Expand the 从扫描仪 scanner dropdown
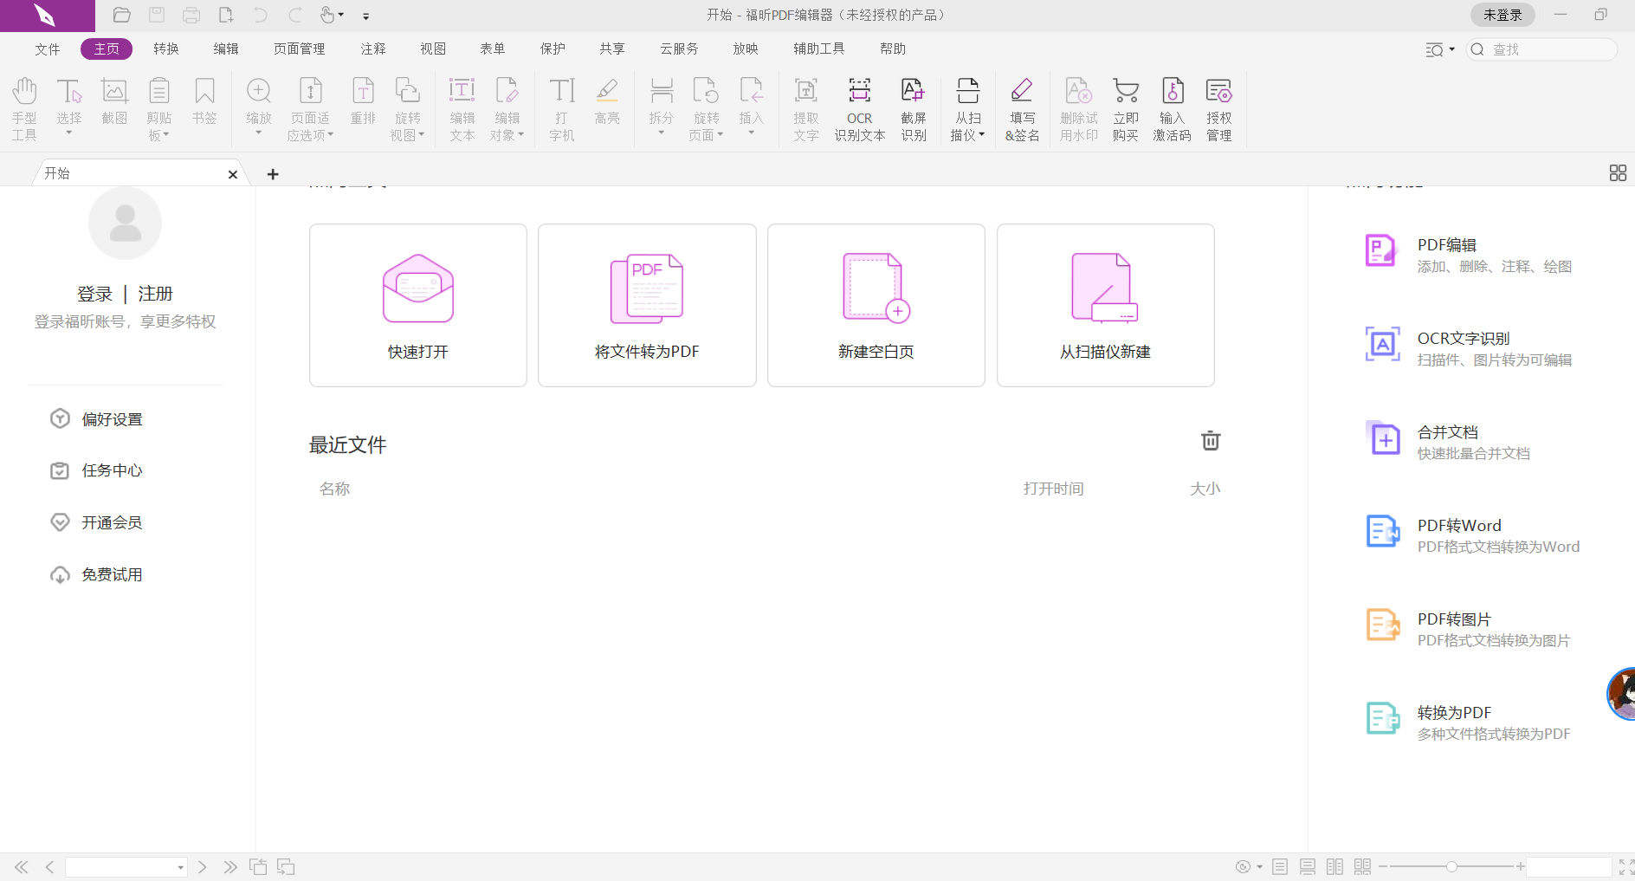Viewport: 1635px width, 881px height. point(981,135)
